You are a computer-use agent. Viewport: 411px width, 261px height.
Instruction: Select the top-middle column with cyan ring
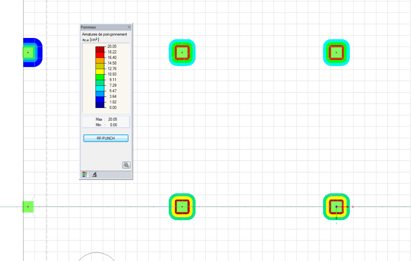pyautogui.click(x=182, y=53)
